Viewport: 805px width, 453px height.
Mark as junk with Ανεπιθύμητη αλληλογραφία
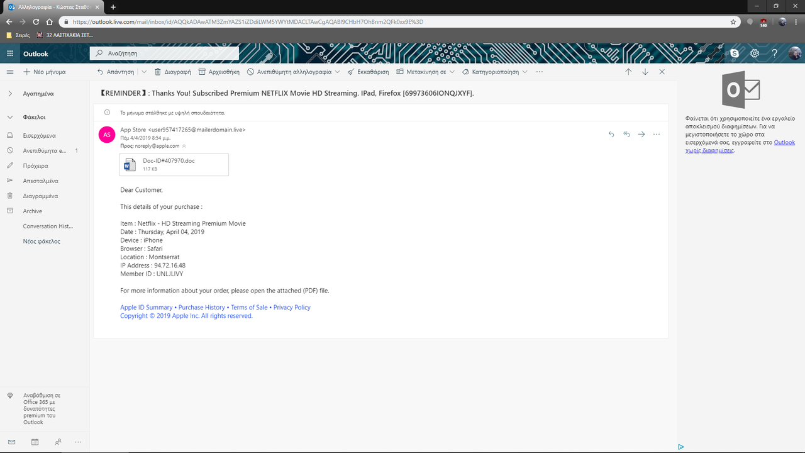289,72
